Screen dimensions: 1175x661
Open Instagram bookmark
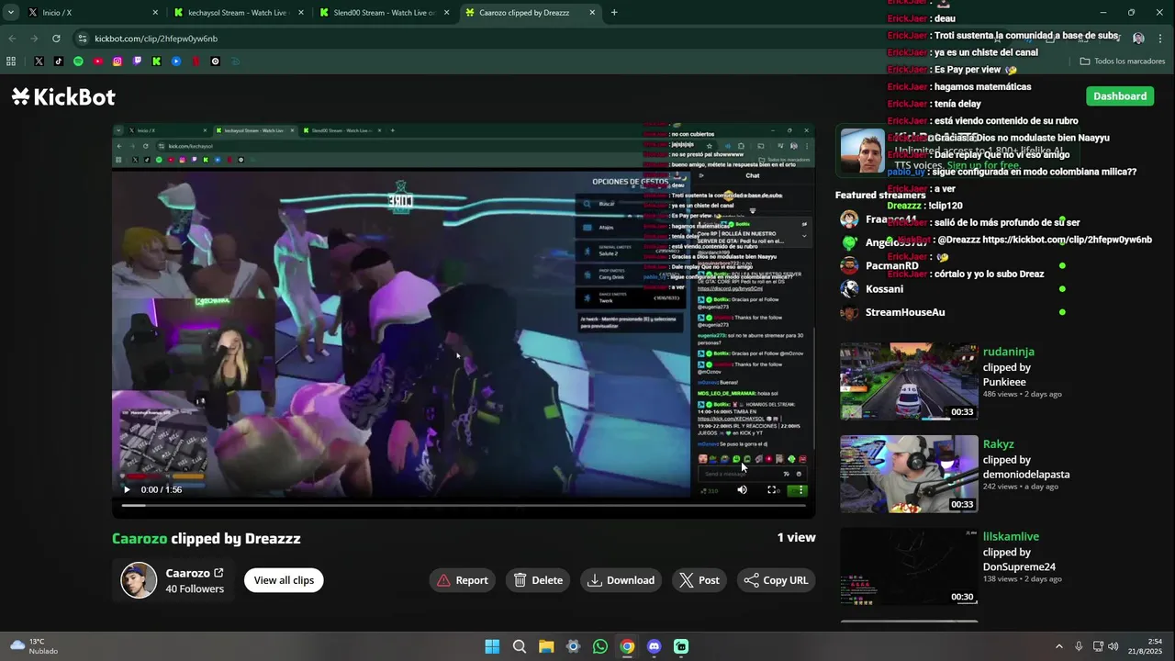pyautogui.click(x=117, y=62)
